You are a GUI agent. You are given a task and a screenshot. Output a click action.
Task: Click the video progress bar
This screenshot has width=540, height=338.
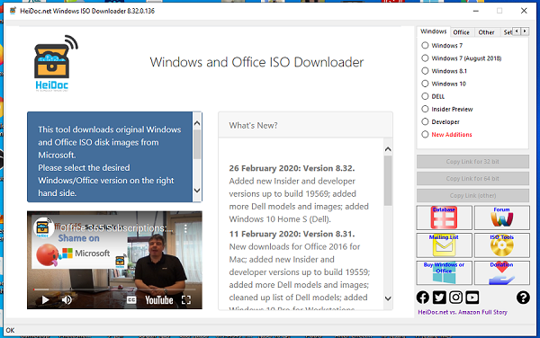point(114,289)
